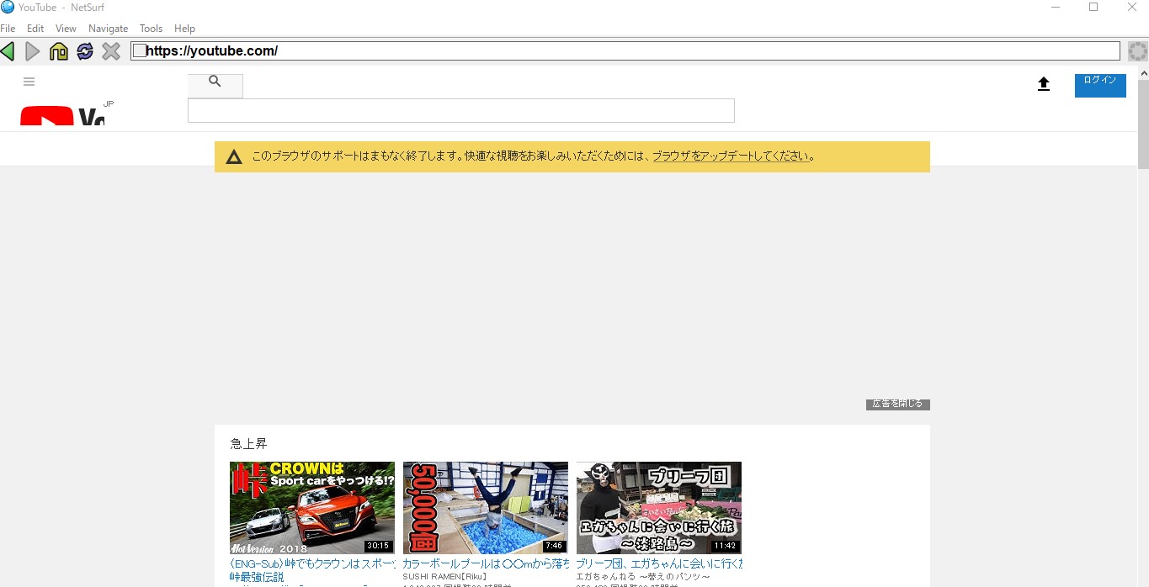
Task: Click the YouTube upload arrow icon
Action: click(x=1044, y=84)
